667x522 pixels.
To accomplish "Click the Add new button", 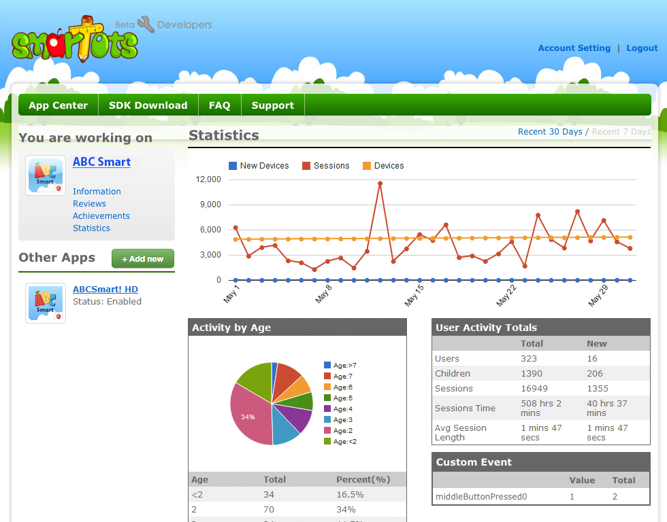I will point(143,259).
